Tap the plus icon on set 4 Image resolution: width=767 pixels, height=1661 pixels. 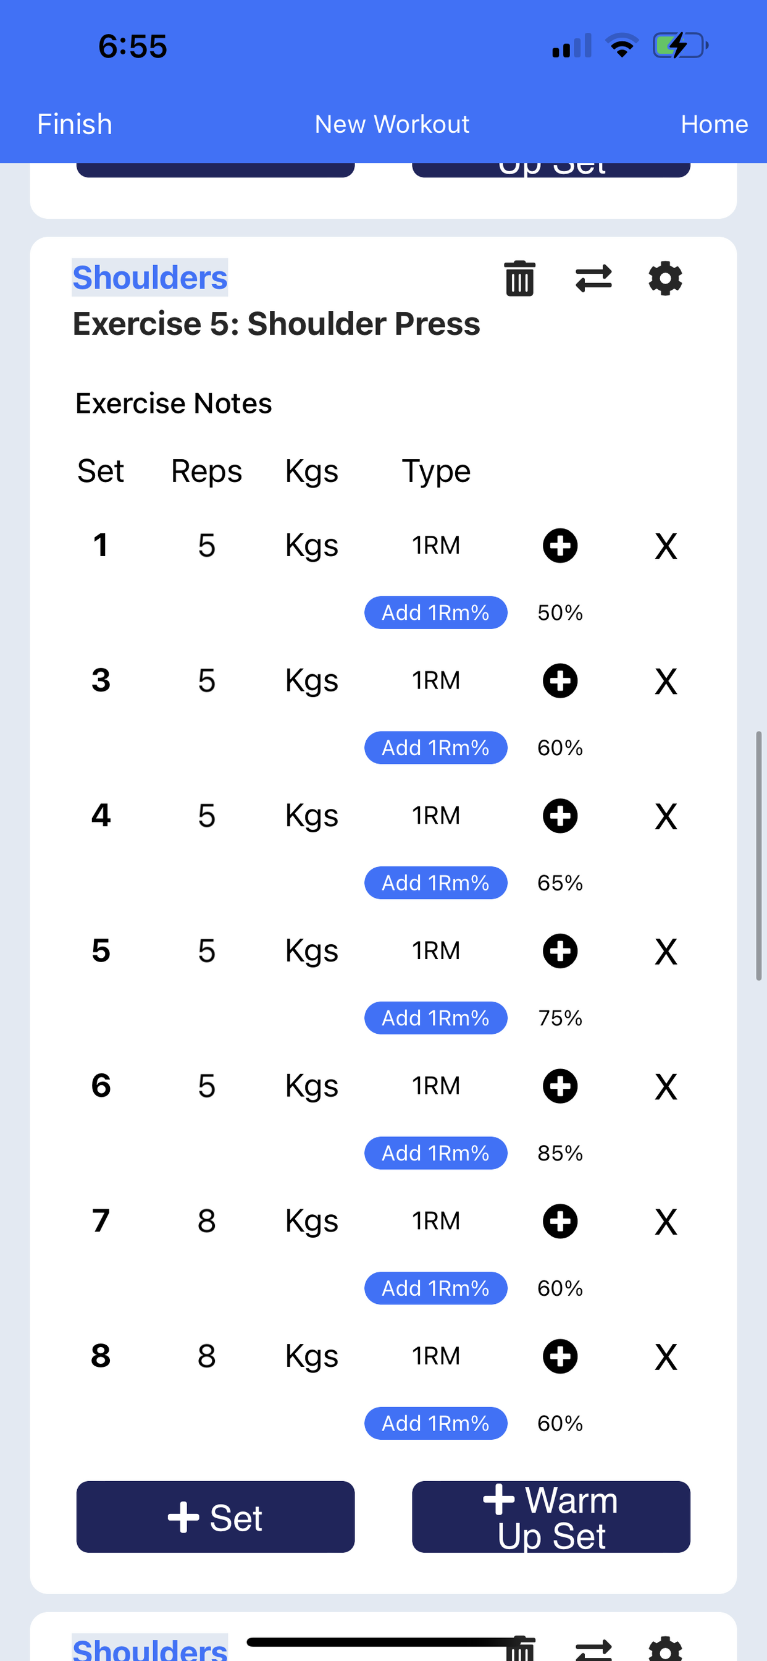[560, 816]
